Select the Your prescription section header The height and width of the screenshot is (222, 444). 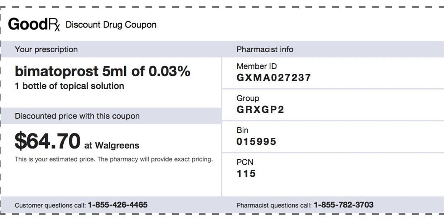[46, 49]
